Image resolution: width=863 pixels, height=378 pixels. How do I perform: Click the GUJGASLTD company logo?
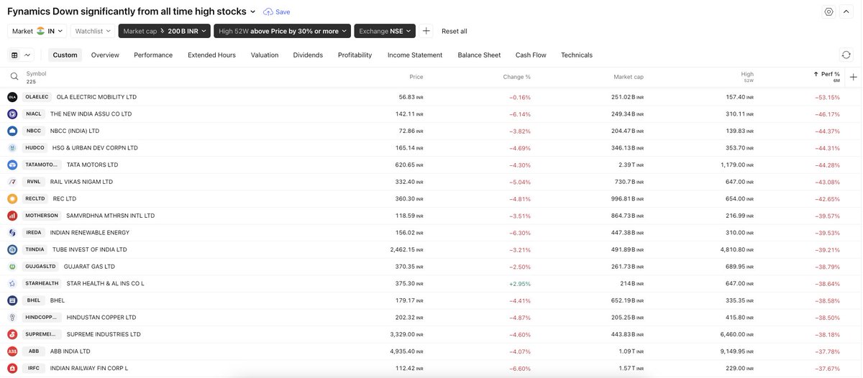pyautogui.click(x=12, y=266)
